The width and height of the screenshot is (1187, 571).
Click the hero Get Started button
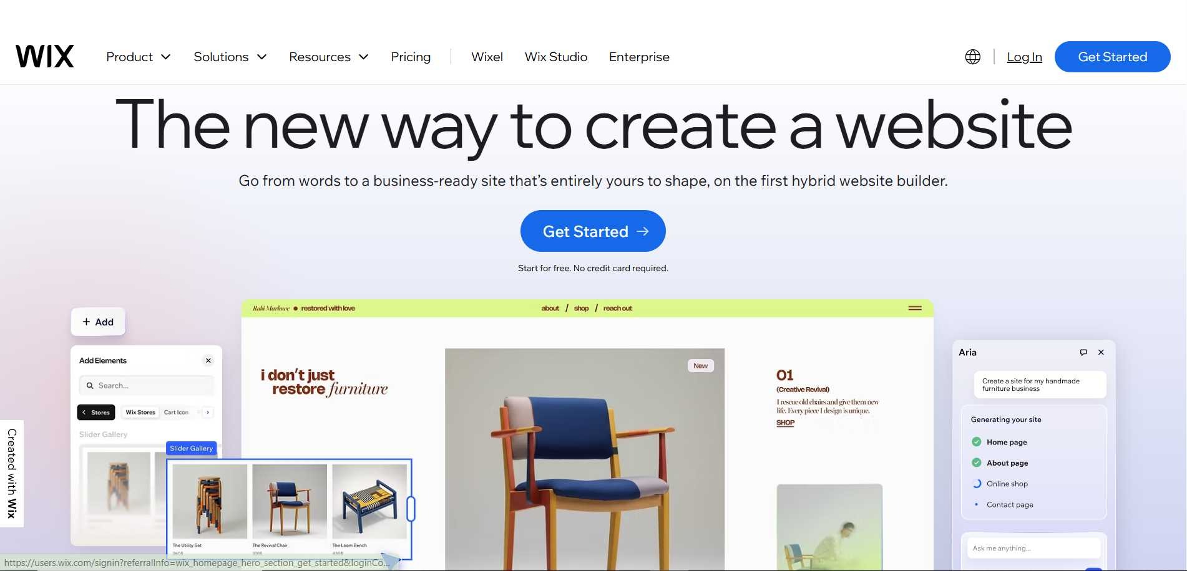pyautogui.click(x=593, y=231)
